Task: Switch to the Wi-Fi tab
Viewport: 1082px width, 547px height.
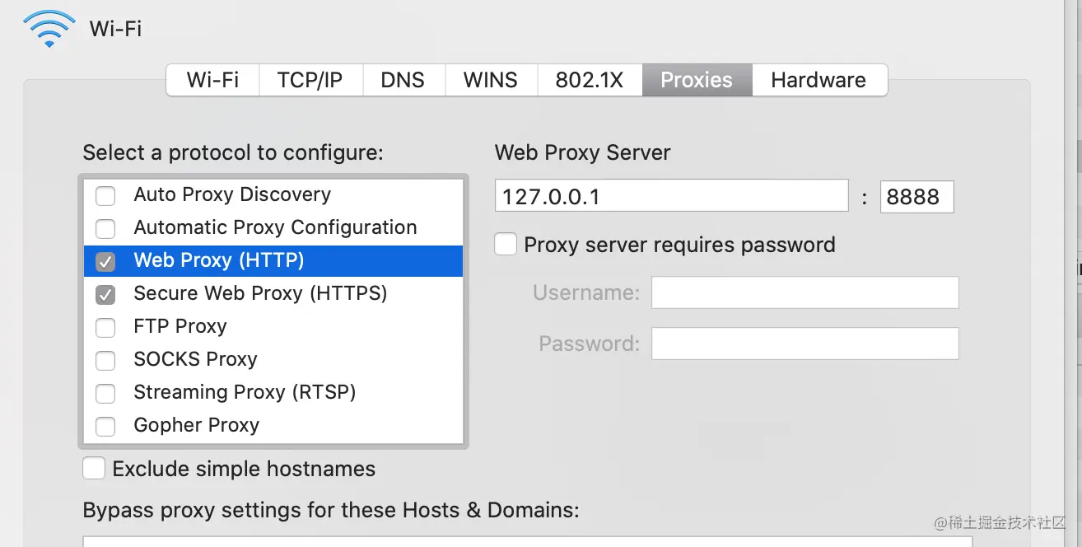Action: tap(212, 80)
